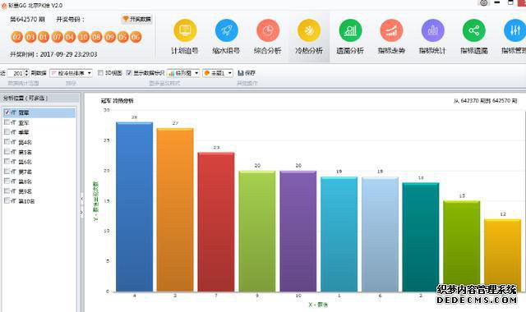Open the 柱形图 chart type dropdown
This screenshot has height=312, width=526.
click(183, 73)
